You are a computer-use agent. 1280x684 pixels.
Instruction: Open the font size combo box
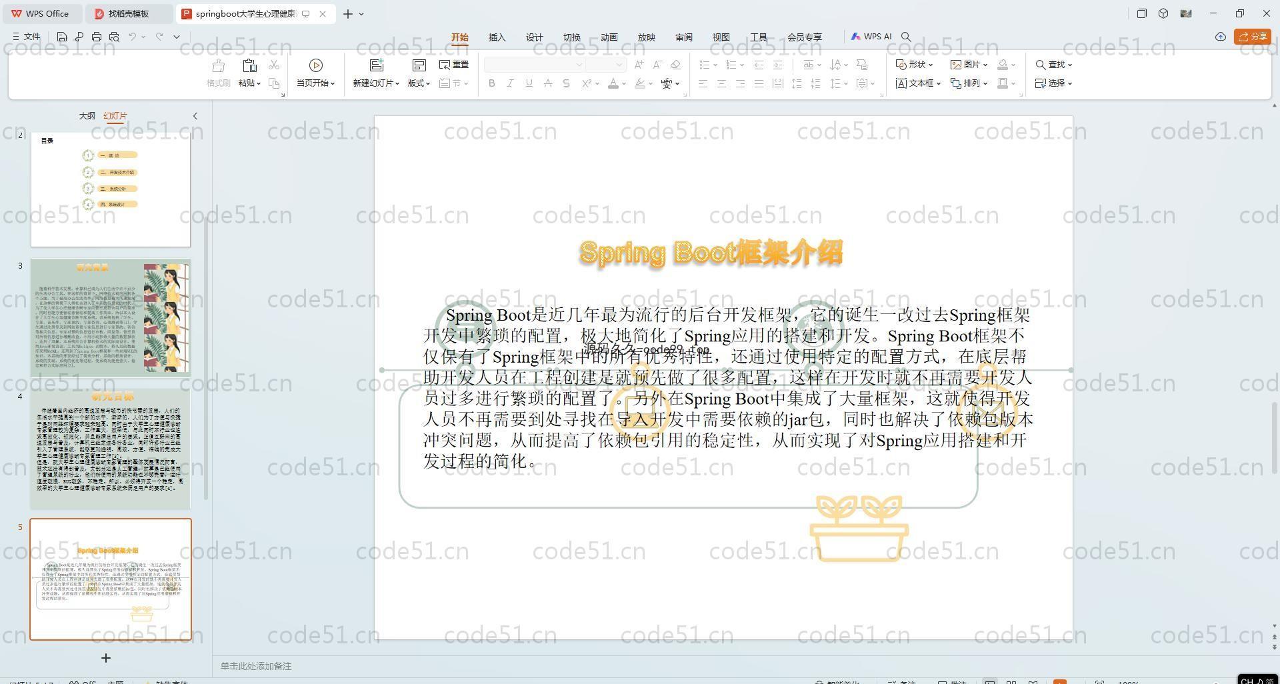[x=606, y=65]
